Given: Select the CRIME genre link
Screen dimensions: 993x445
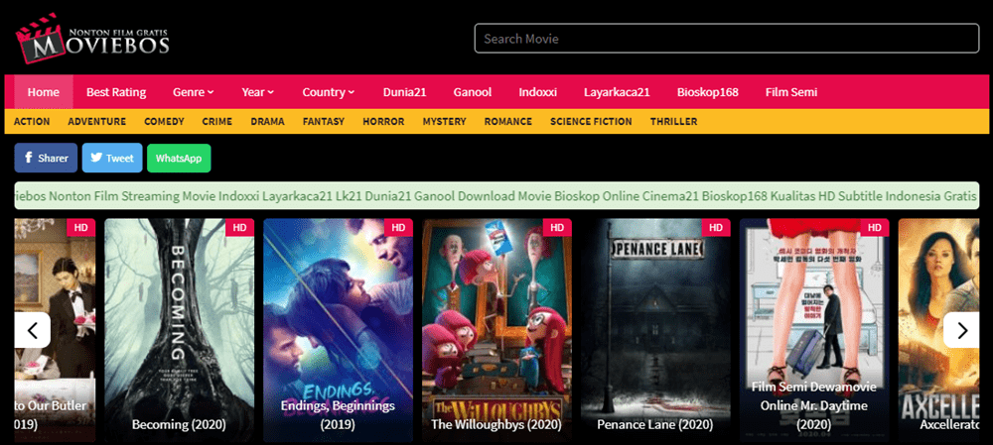Looking at the screenshot, I should click(217, 121).
